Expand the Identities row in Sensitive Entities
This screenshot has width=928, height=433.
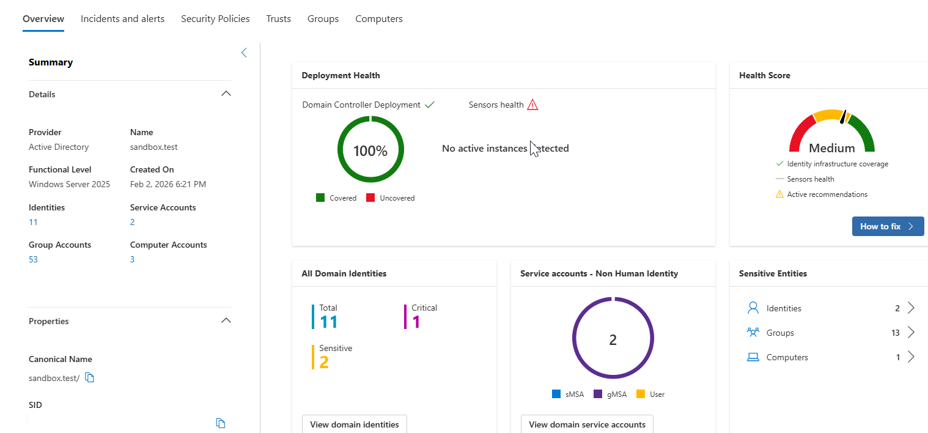click(910, 308)
